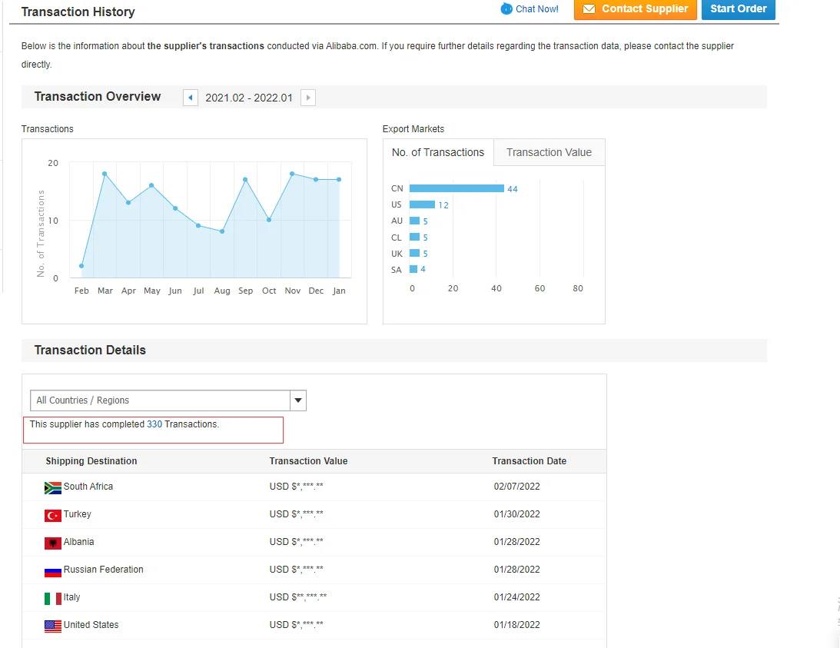Expand country dropdown using arrow button

[x=298, y=400]
